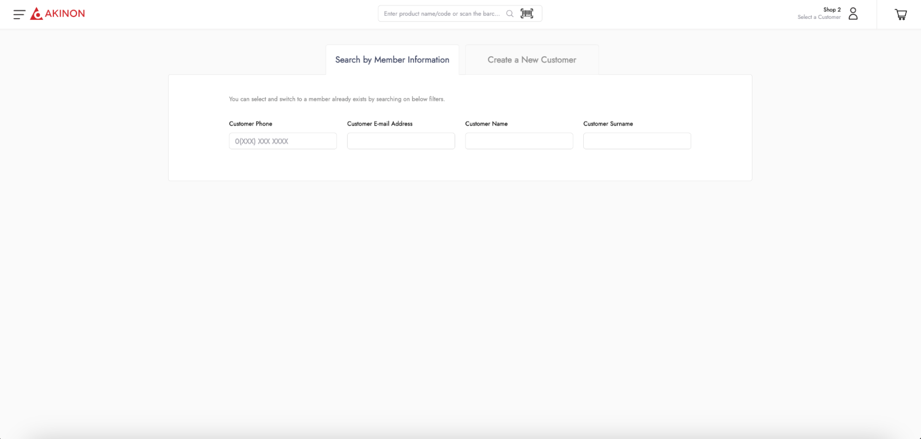This screenshot has height=439, width=921.
Task: Click the Customer Surname label
Action: pos(608,124)
